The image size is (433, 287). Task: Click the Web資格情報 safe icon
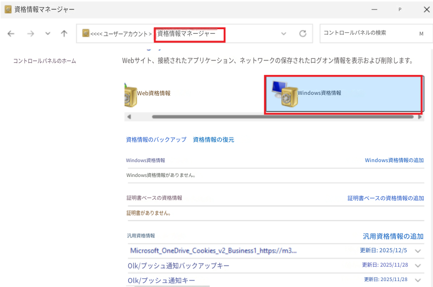click(131, 96)
